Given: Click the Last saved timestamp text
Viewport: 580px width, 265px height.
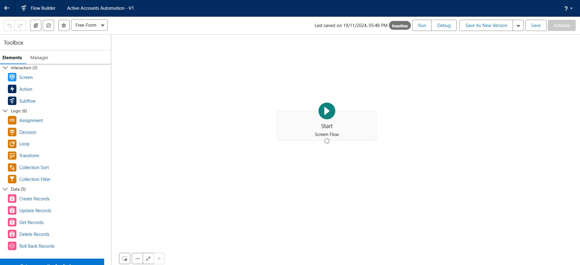Looking at the screenshot, I should click(x=351, y=25).
